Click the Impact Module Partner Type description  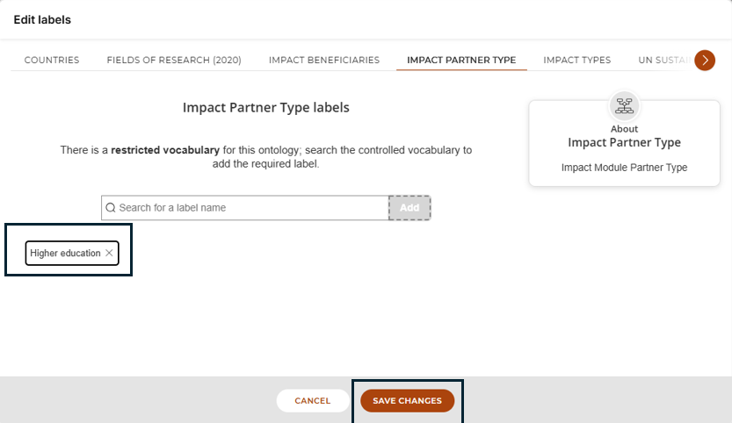pyautogui.click(x=624, y=168)
